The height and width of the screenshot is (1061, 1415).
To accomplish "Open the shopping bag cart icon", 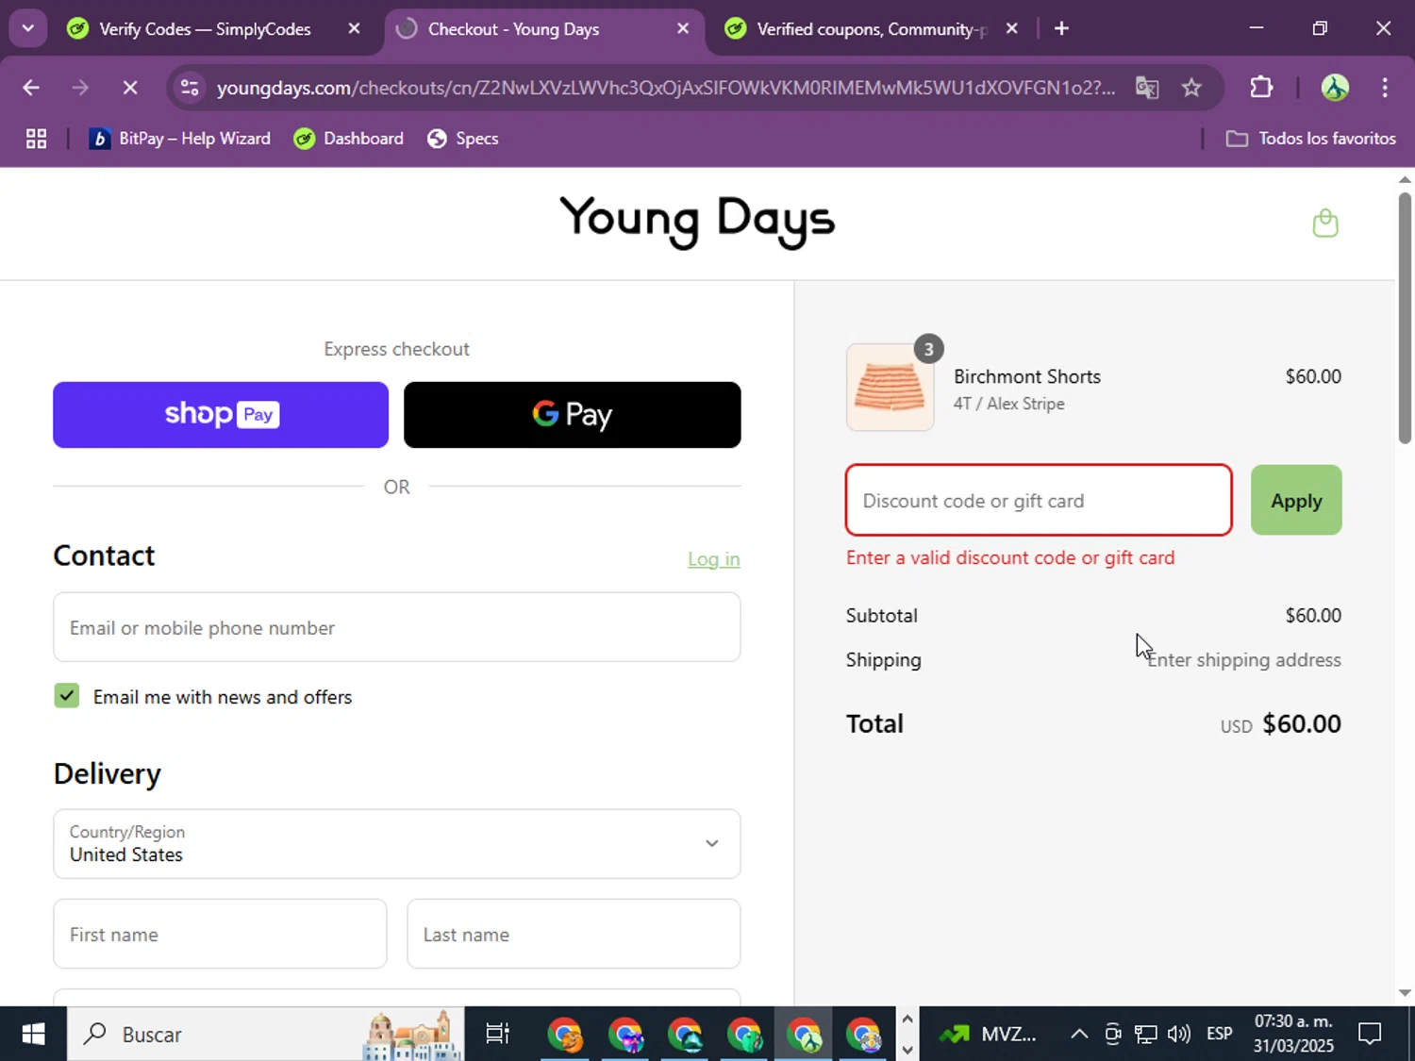I will pyautogui.click(x=1325, y=224).
